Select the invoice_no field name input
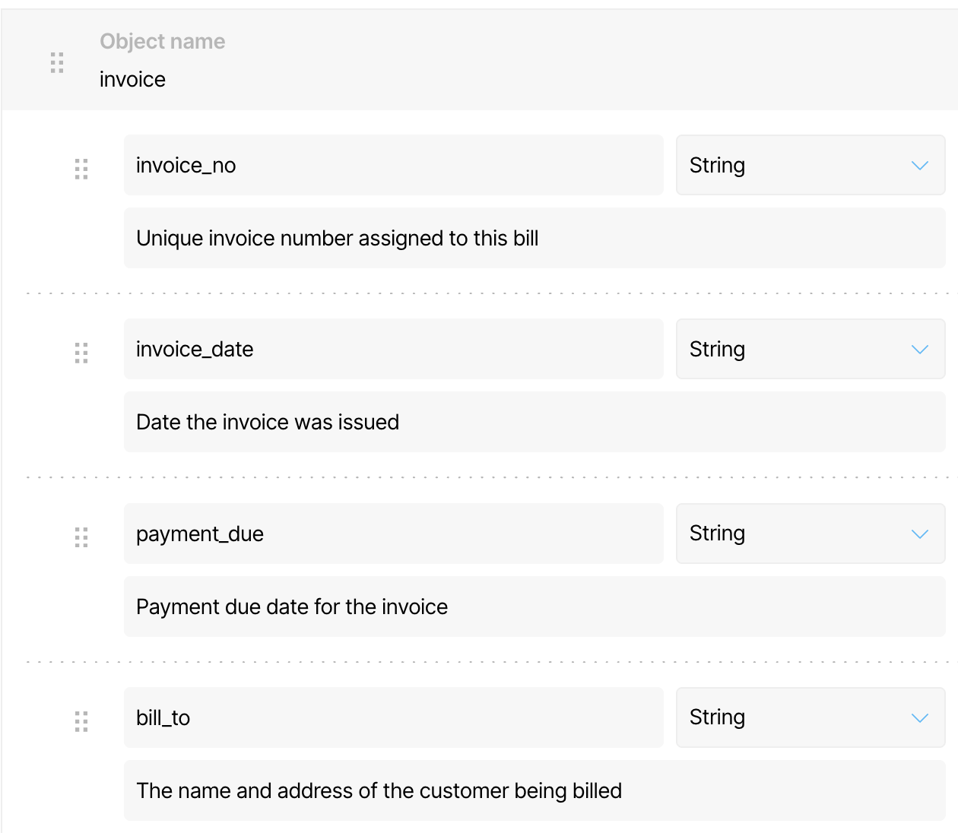958x833 pixels. point(393,165)
